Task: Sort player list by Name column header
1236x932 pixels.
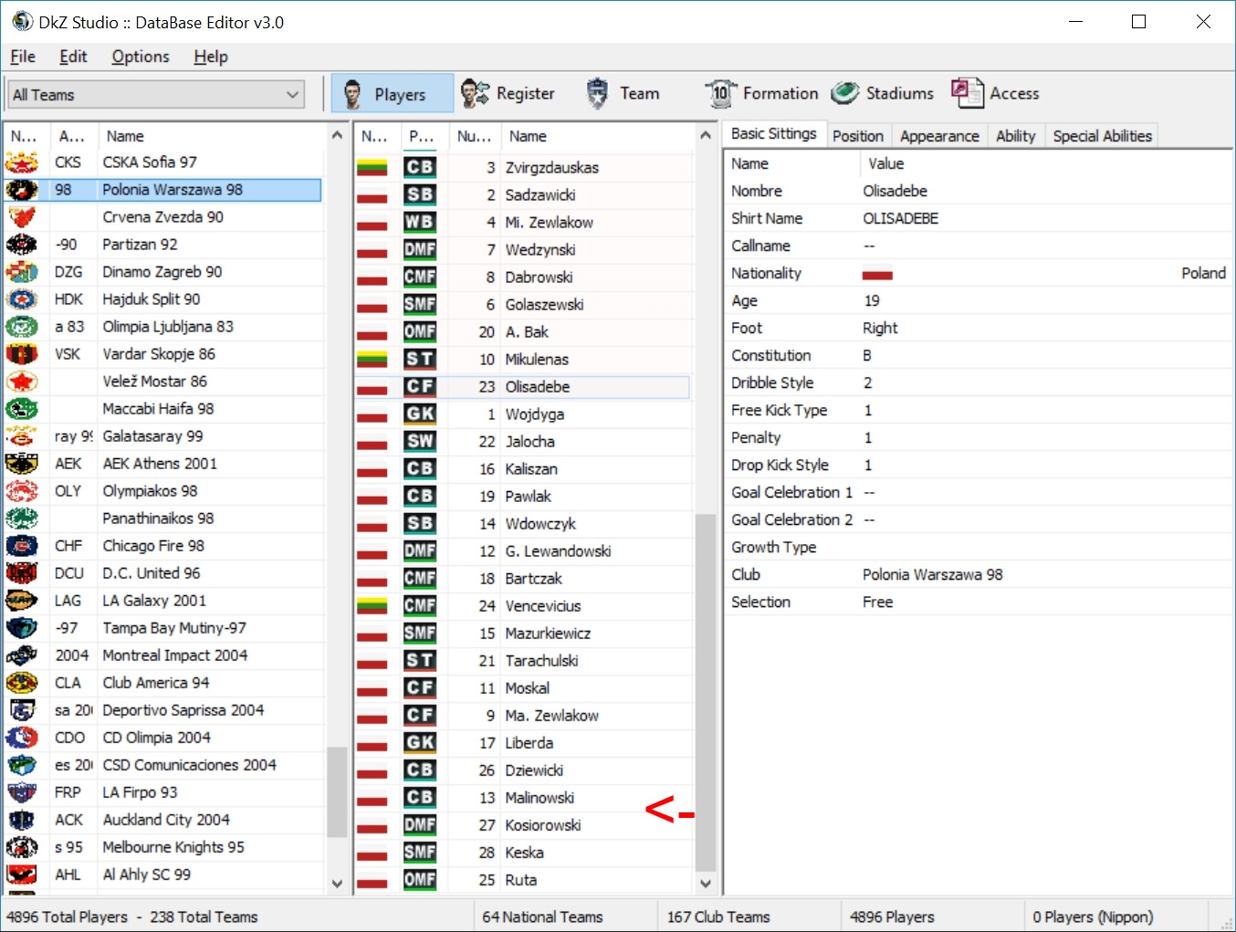Action: pyautogui.click(x=598, y=136)
